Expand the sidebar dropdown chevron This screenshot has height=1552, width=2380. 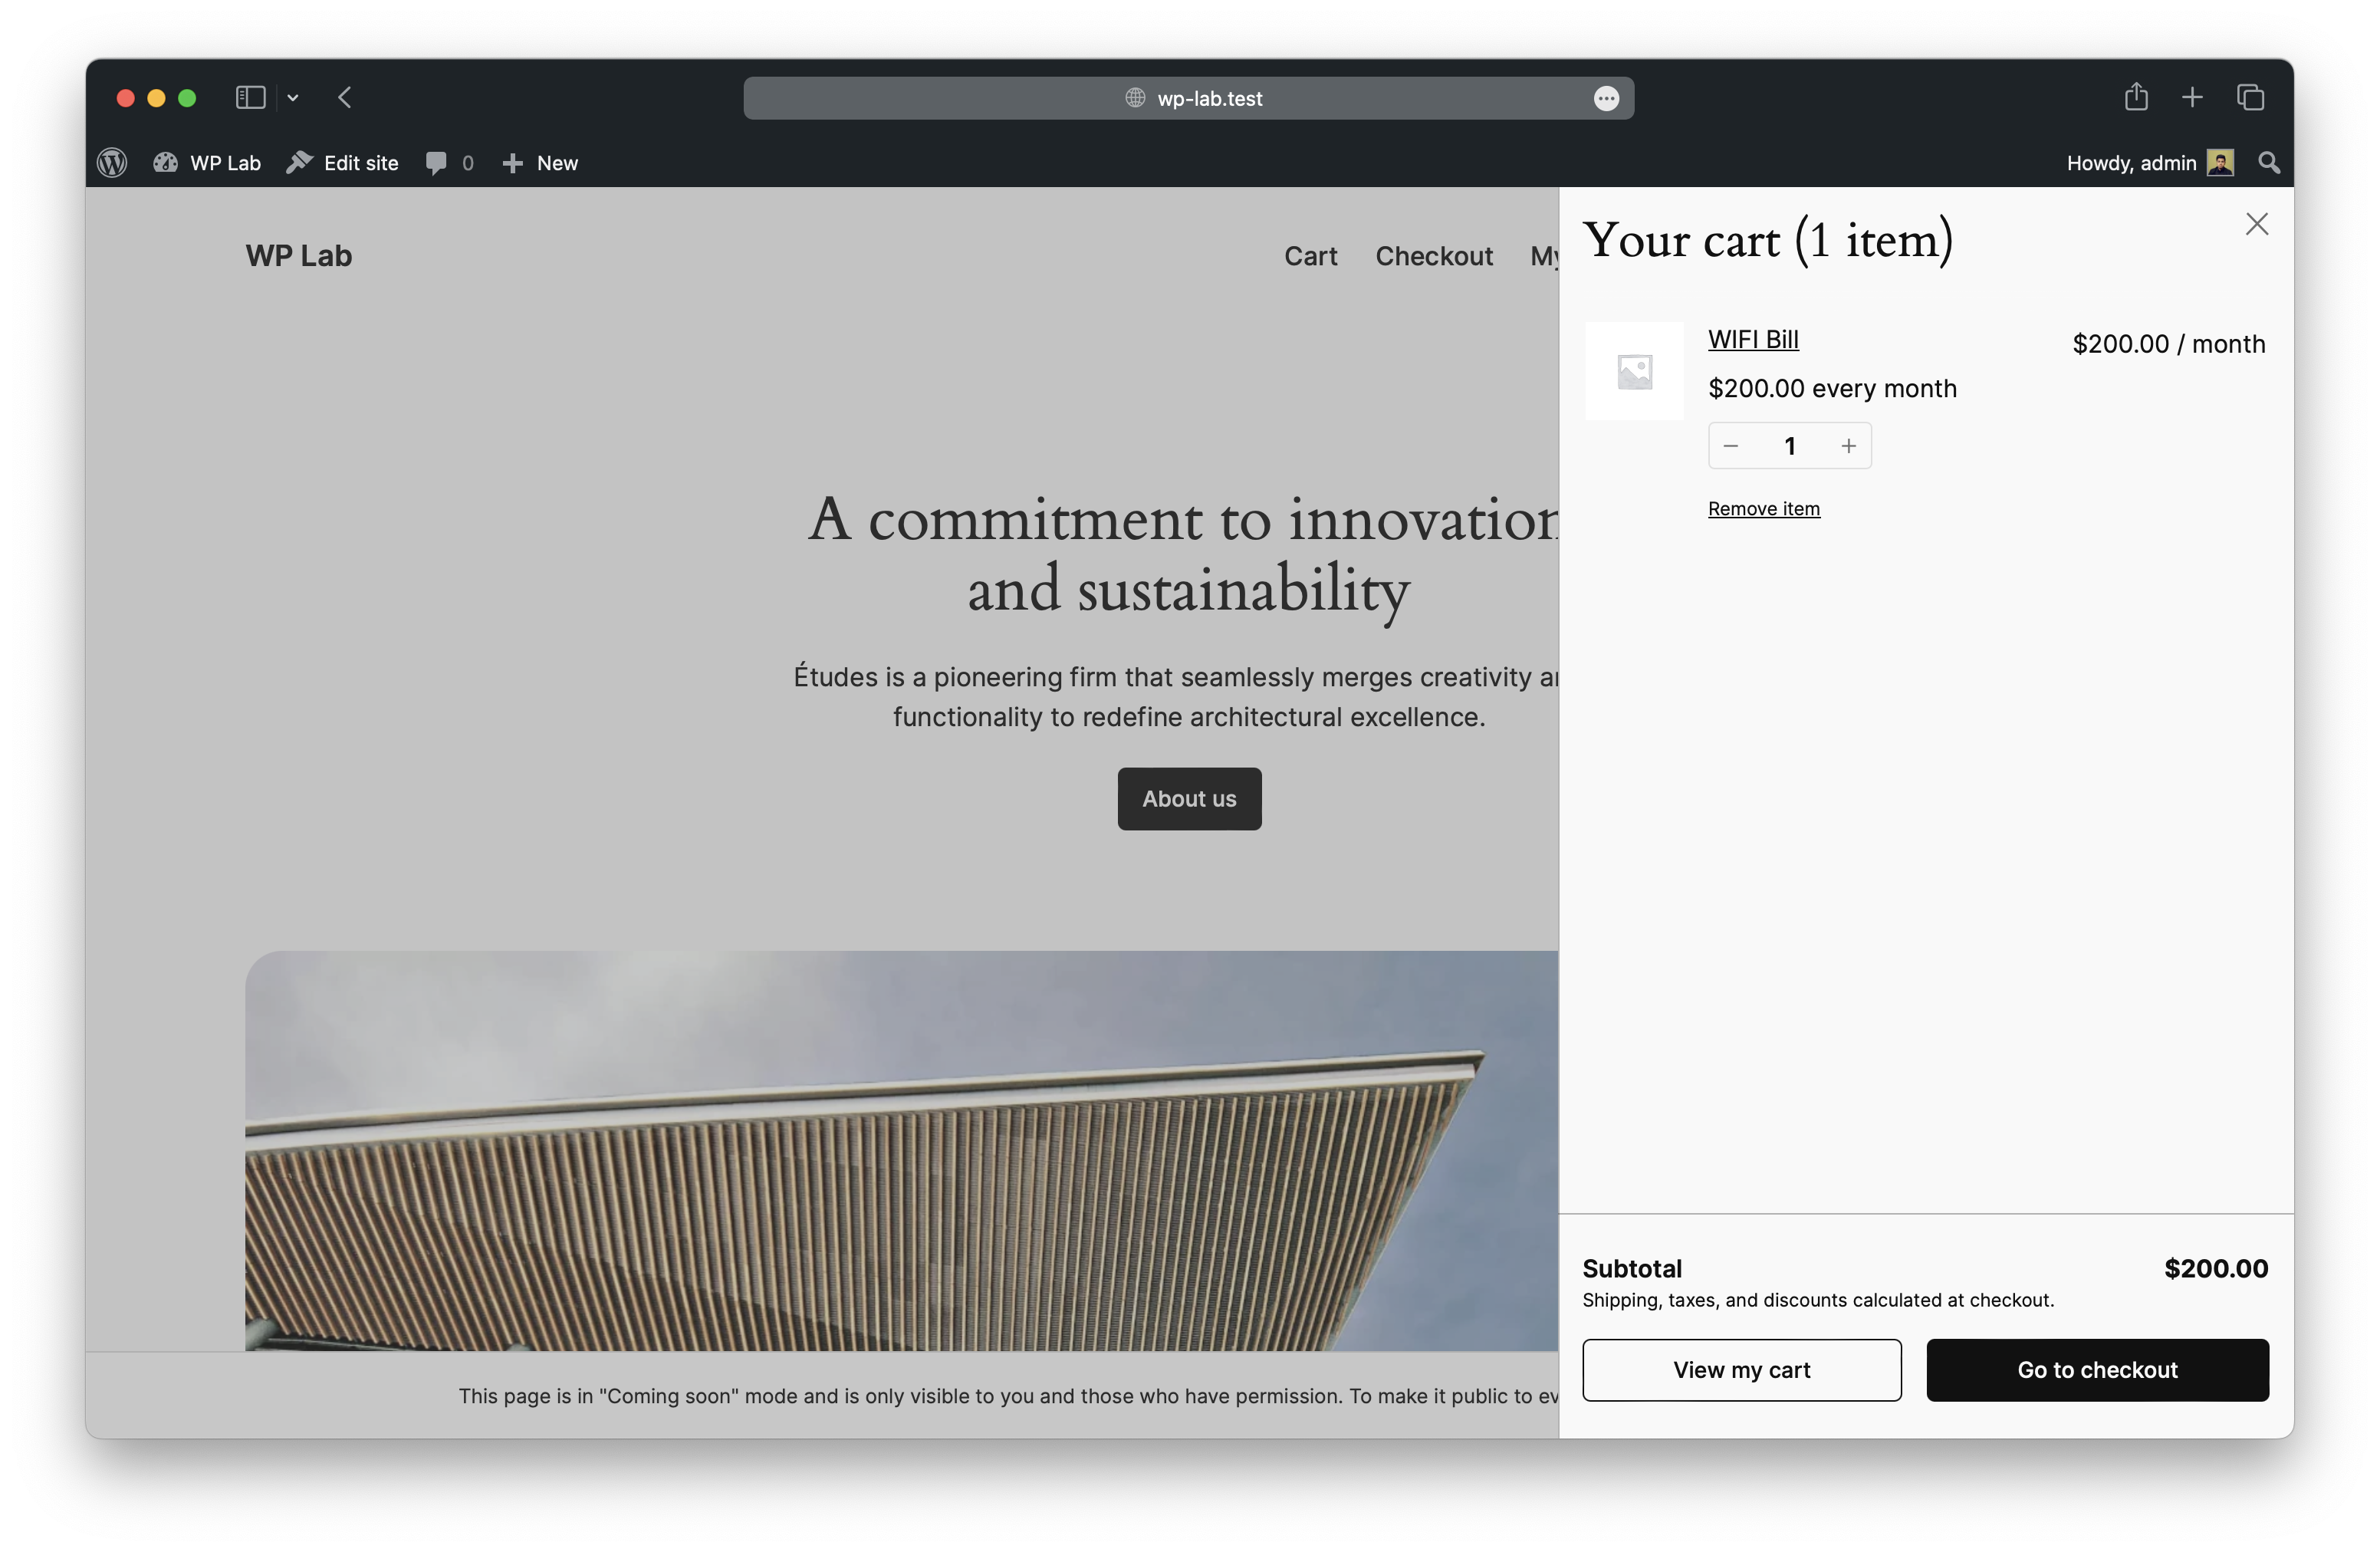click(293, 98)
